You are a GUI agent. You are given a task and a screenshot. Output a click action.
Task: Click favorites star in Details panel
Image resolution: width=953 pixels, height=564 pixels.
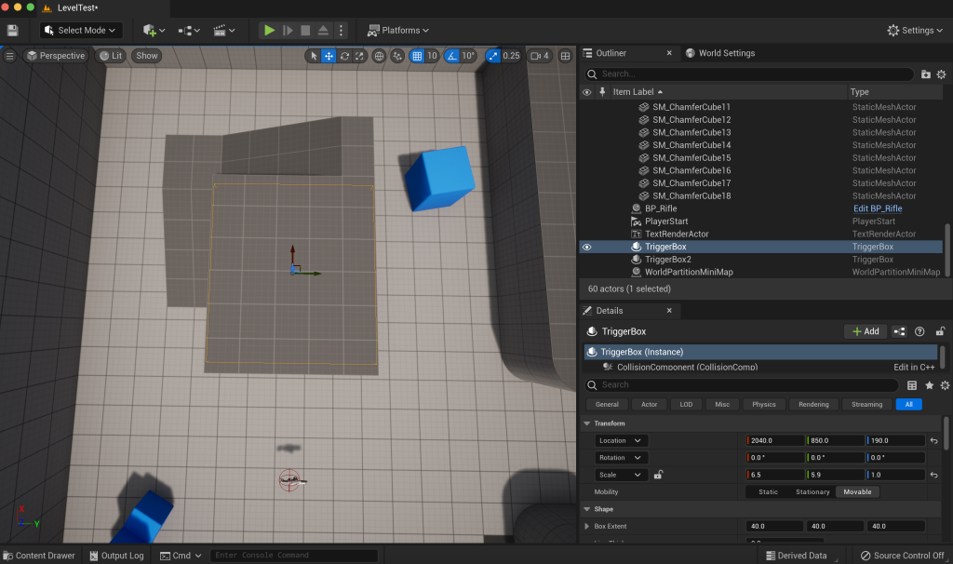point(929,385)
